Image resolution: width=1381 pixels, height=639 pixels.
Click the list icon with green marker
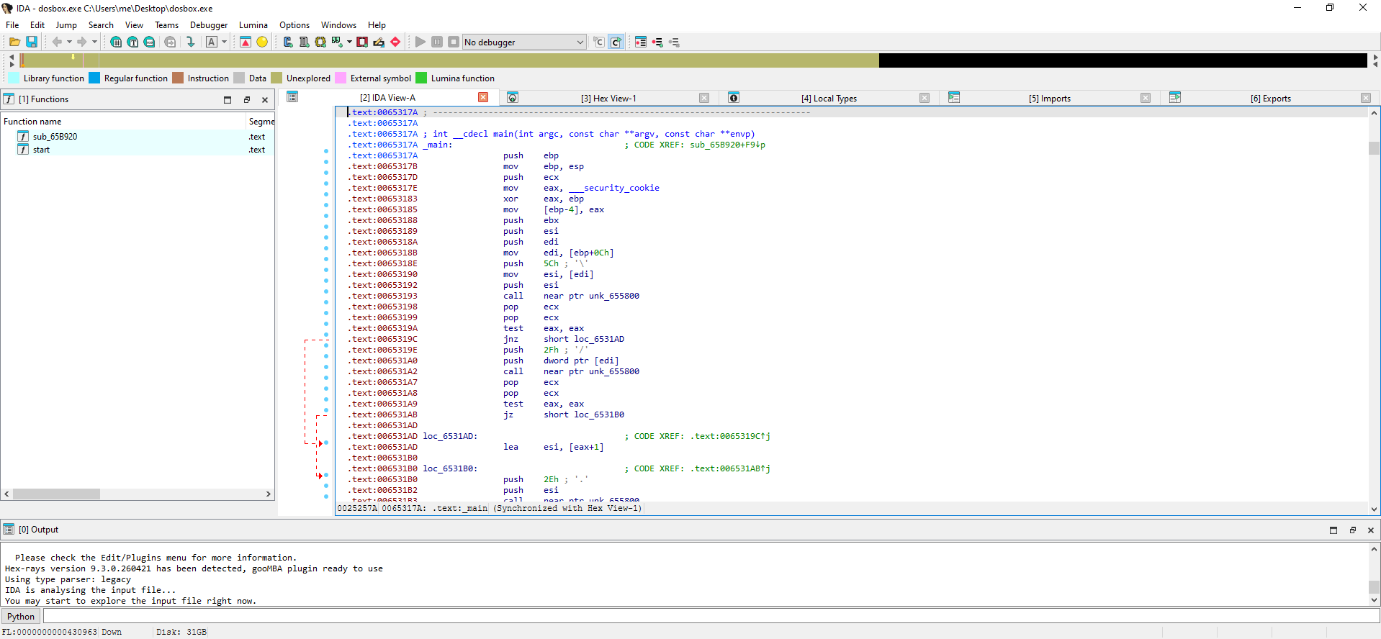pos(657,42)
